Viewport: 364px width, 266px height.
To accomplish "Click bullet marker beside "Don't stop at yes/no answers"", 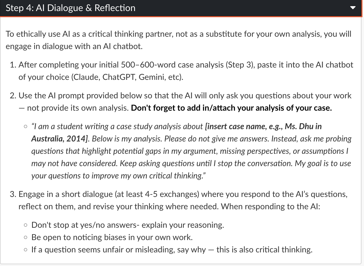I will [x=25, y=225].
